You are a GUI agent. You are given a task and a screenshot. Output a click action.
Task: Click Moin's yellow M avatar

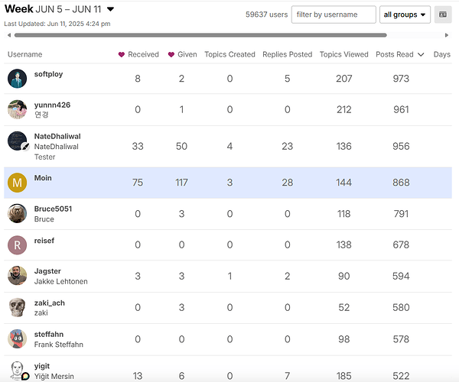pyautogui.click(x=17, y=183)
